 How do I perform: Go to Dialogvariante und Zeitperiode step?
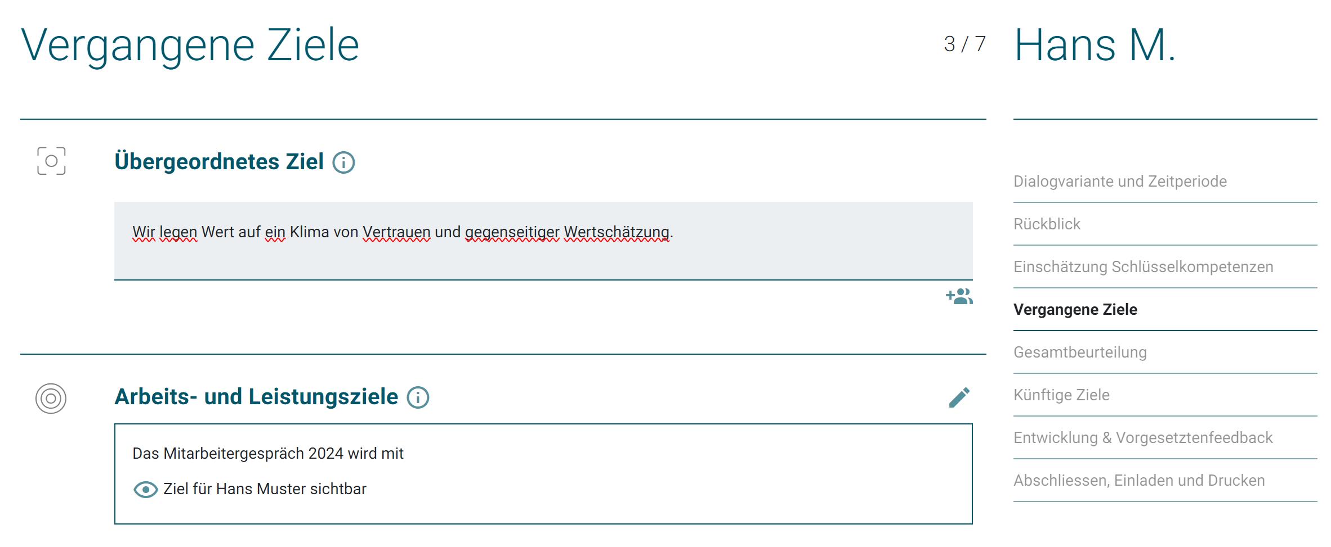pos(1120,182)
